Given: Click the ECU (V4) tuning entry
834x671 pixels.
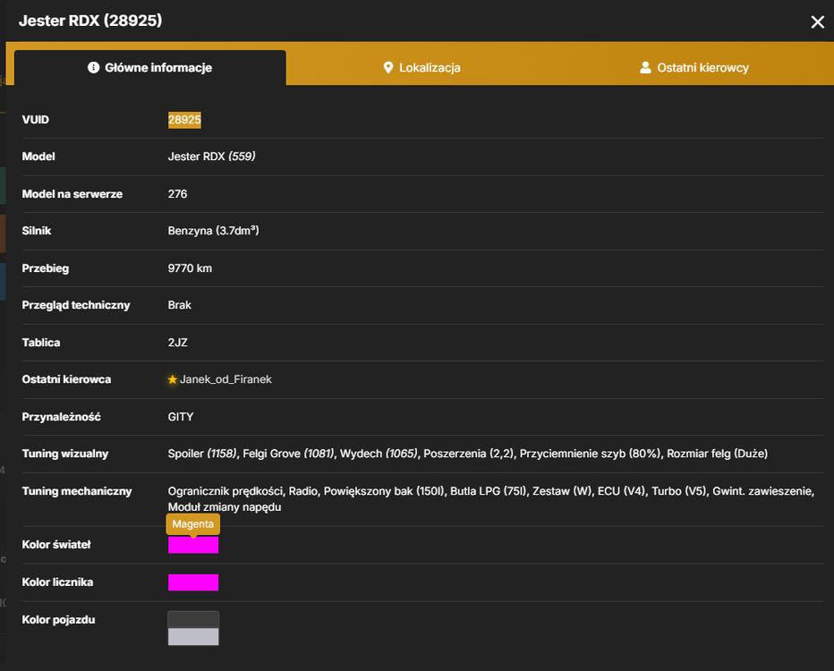Looking at the screenshot, I should pos(619,491).
